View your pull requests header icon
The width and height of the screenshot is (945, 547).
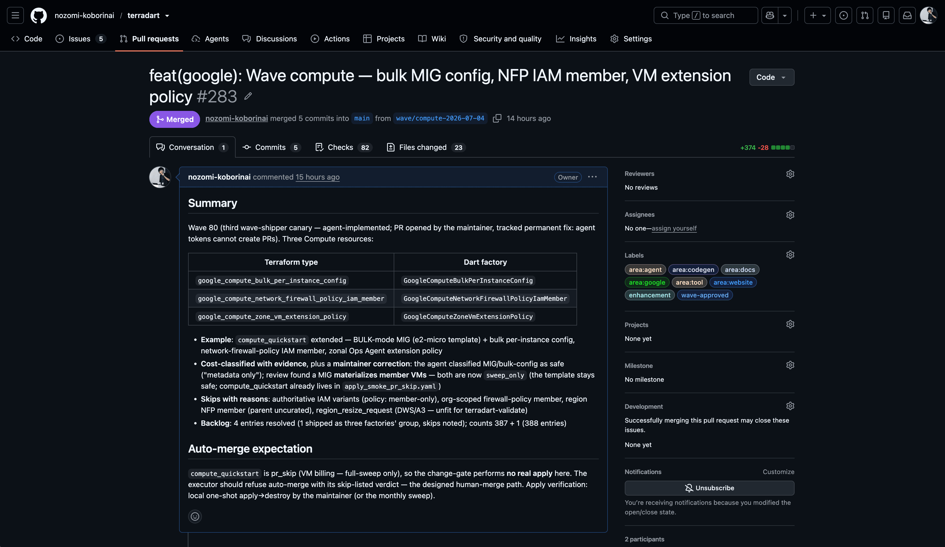[865, 15]
